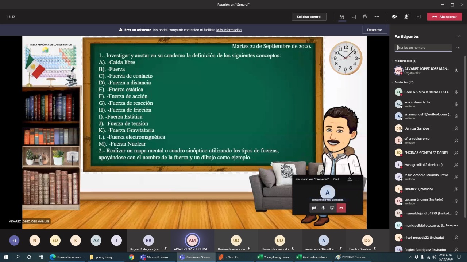Toggle the participants panel icon

tap(342, 17)
